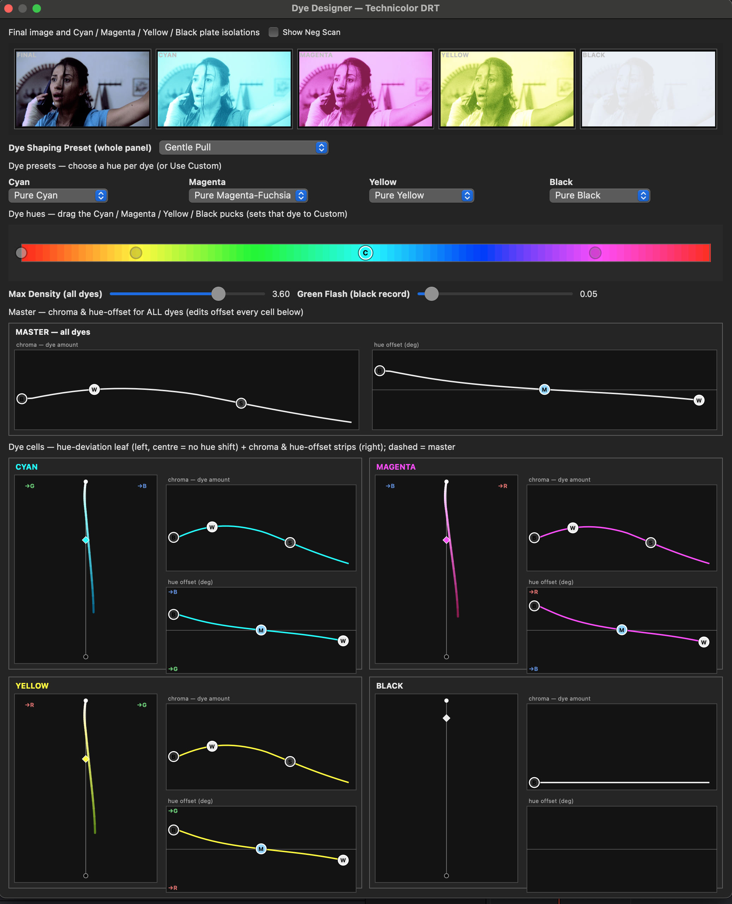The image size is (732, 904).
Task: Click Black leaf white diamond handle
Action: click(446, 718)
